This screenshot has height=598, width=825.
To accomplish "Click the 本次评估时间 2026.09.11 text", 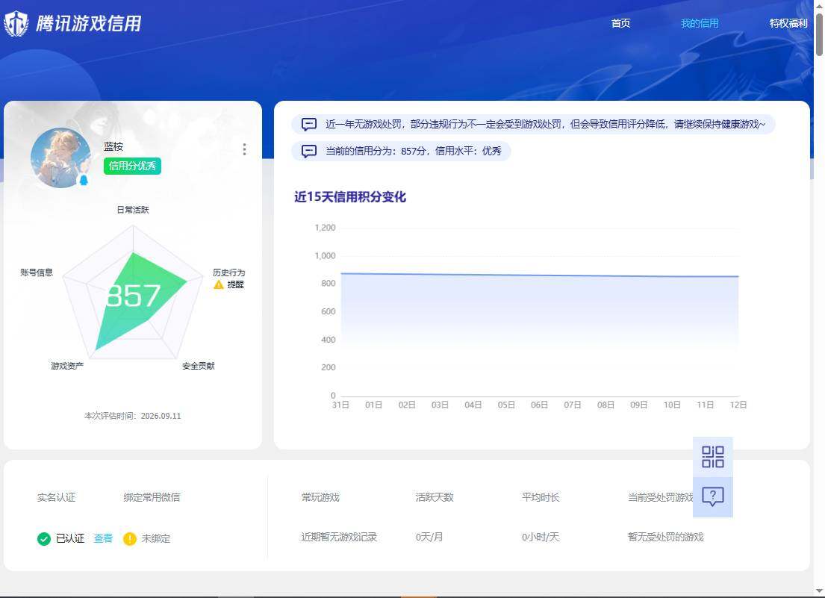I will pyautogui.click(x=133, y=416).
